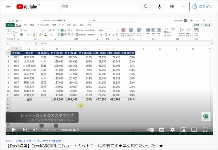The image size is (218, 150).
Task: Skip to the next video
Action: 25,130
